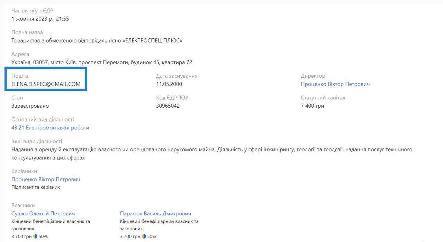The image size is (443, 242).
Task: Click the Підписант та керівник role text
Action: 36,187
